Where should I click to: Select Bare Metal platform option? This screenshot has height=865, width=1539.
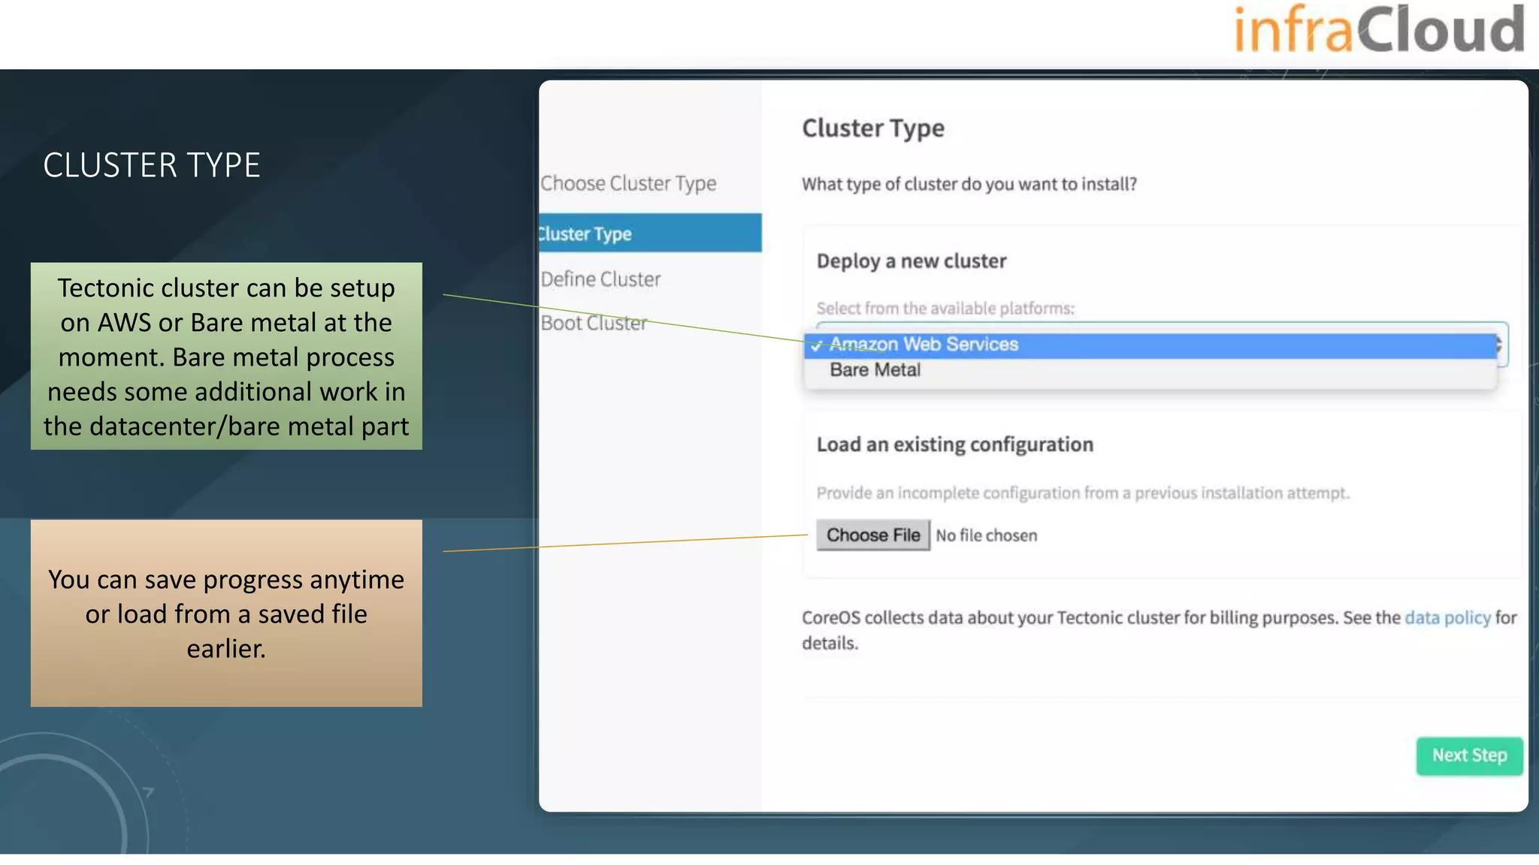(x=875, y=370)
